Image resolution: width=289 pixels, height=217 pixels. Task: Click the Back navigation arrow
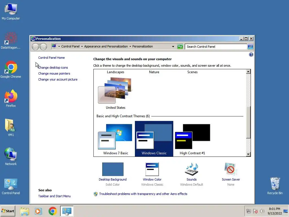click(35, 47)
